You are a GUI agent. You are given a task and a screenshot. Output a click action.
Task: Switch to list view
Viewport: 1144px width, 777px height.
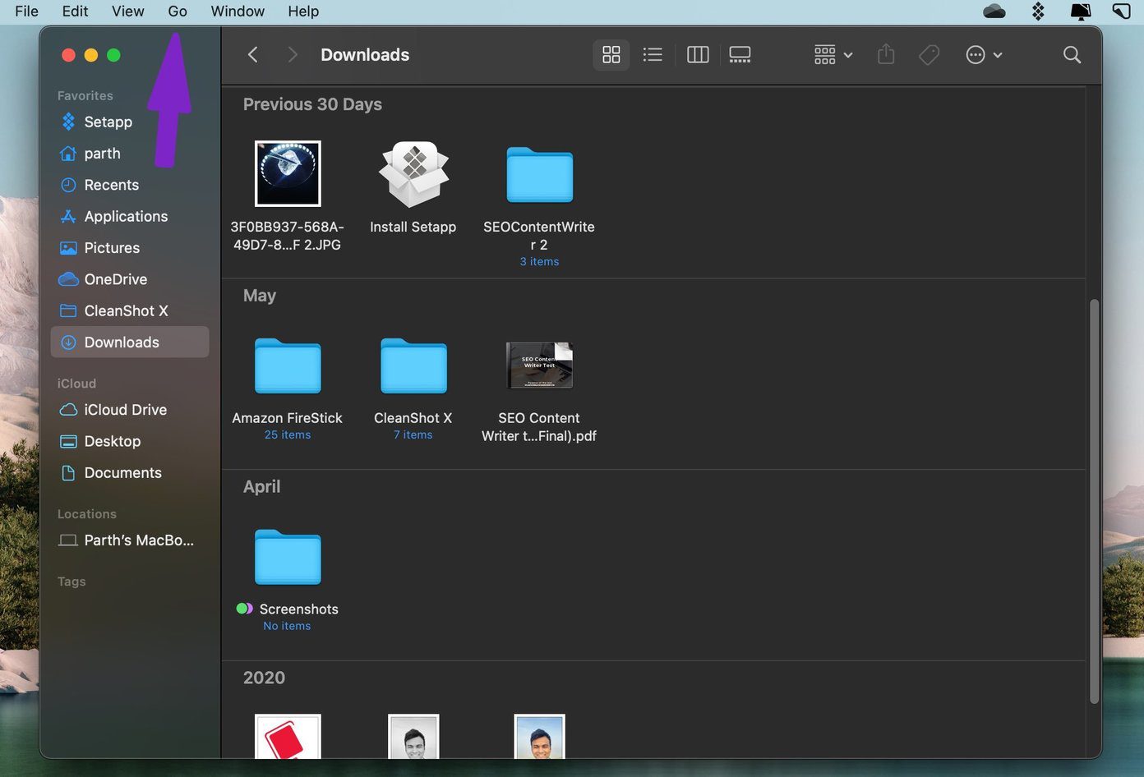[653, 55]
